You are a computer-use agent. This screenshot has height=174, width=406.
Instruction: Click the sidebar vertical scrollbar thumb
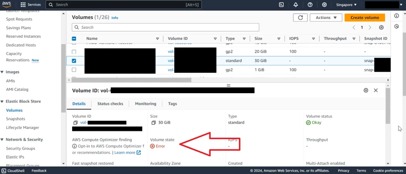(x=63, y=78)
